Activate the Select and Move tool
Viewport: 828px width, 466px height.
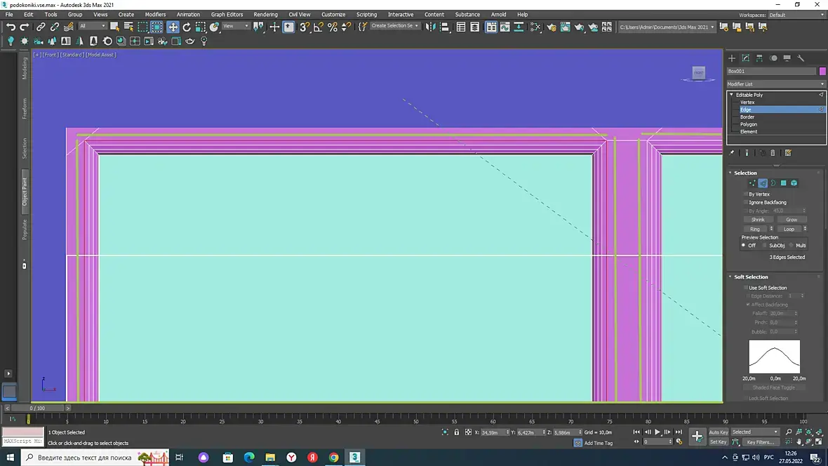(x=173, y=27)
